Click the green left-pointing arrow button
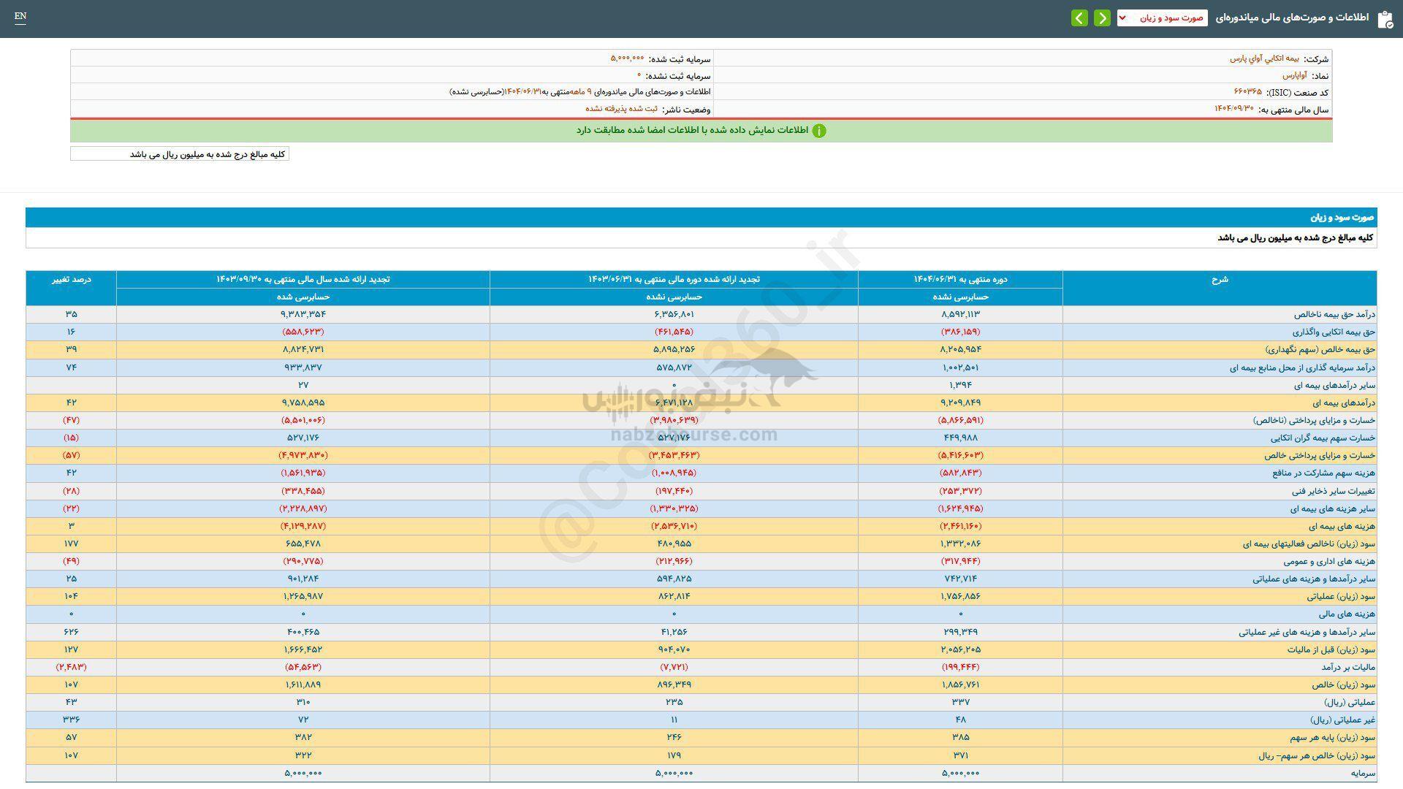1403x789 pixels. click(1079, 18)
